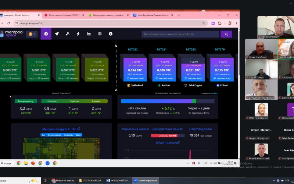Click microphone icon in shared system tray
The image size is (294, 184).
(x=199, y=163)
